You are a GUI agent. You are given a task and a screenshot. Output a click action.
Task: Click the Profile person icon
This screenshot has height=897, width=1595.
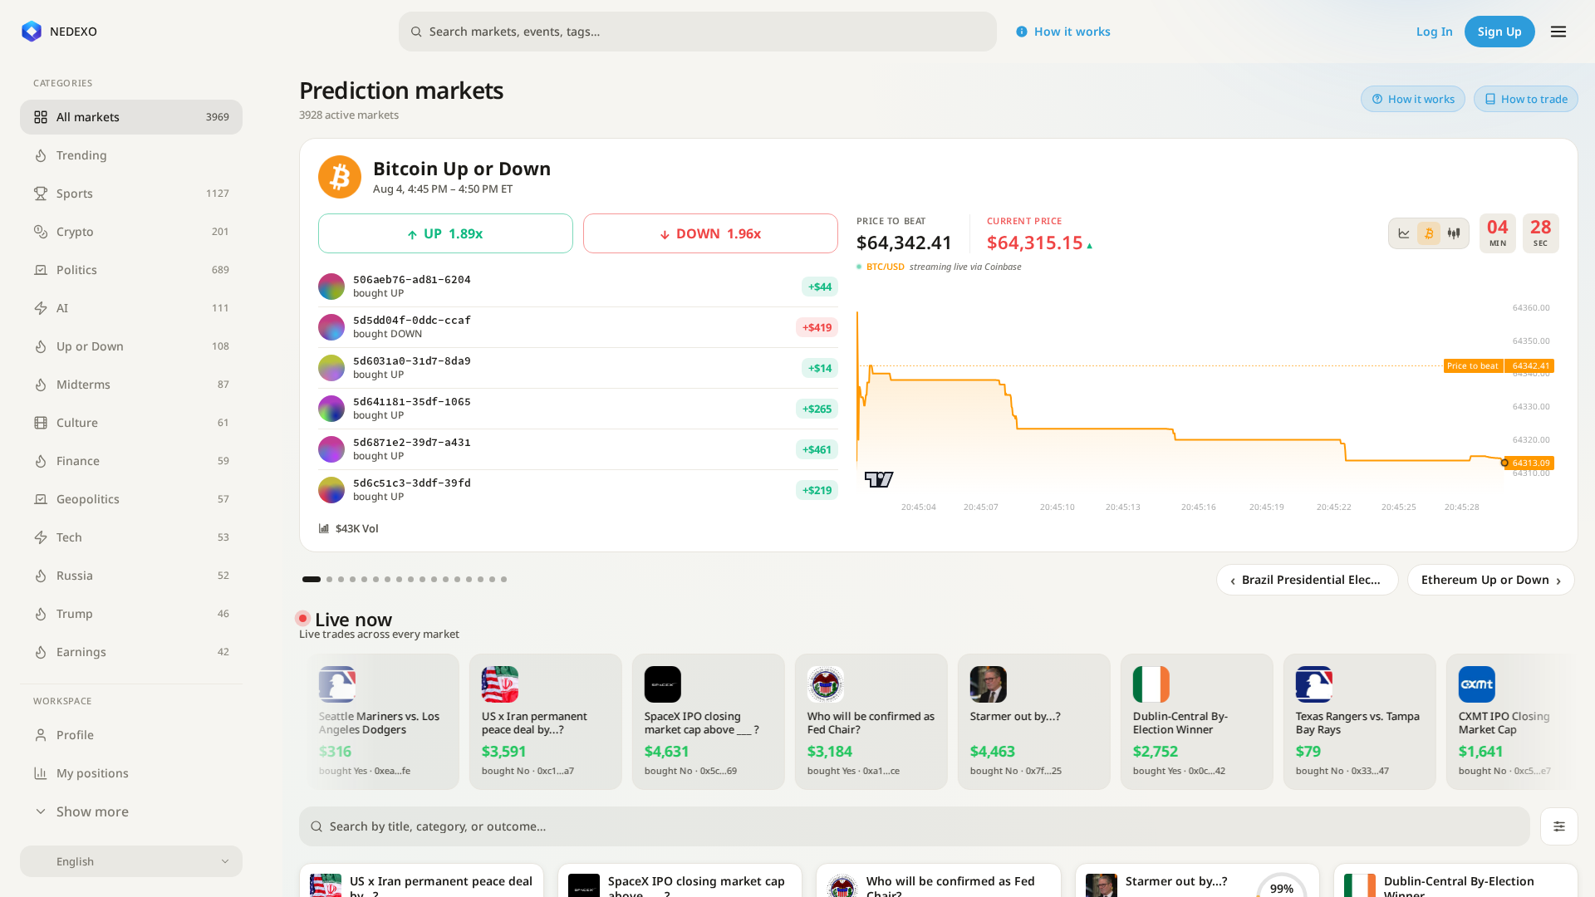[41, 735]
